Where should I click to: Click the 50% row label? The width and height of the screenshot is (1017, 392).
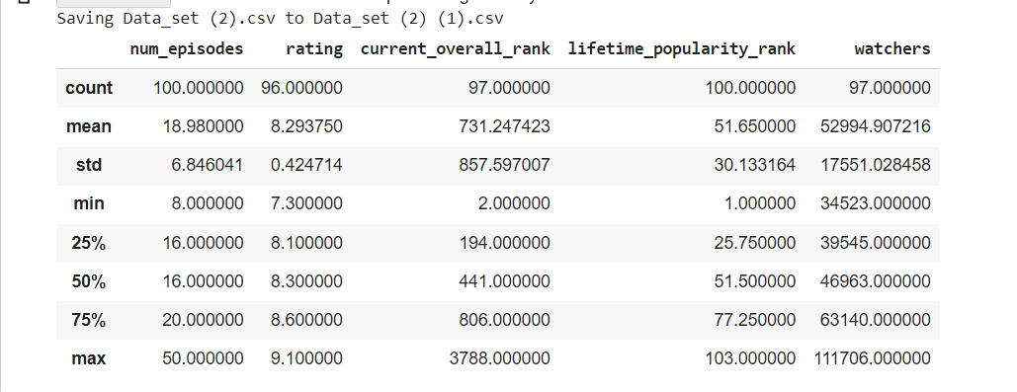[x=89, y=281]
